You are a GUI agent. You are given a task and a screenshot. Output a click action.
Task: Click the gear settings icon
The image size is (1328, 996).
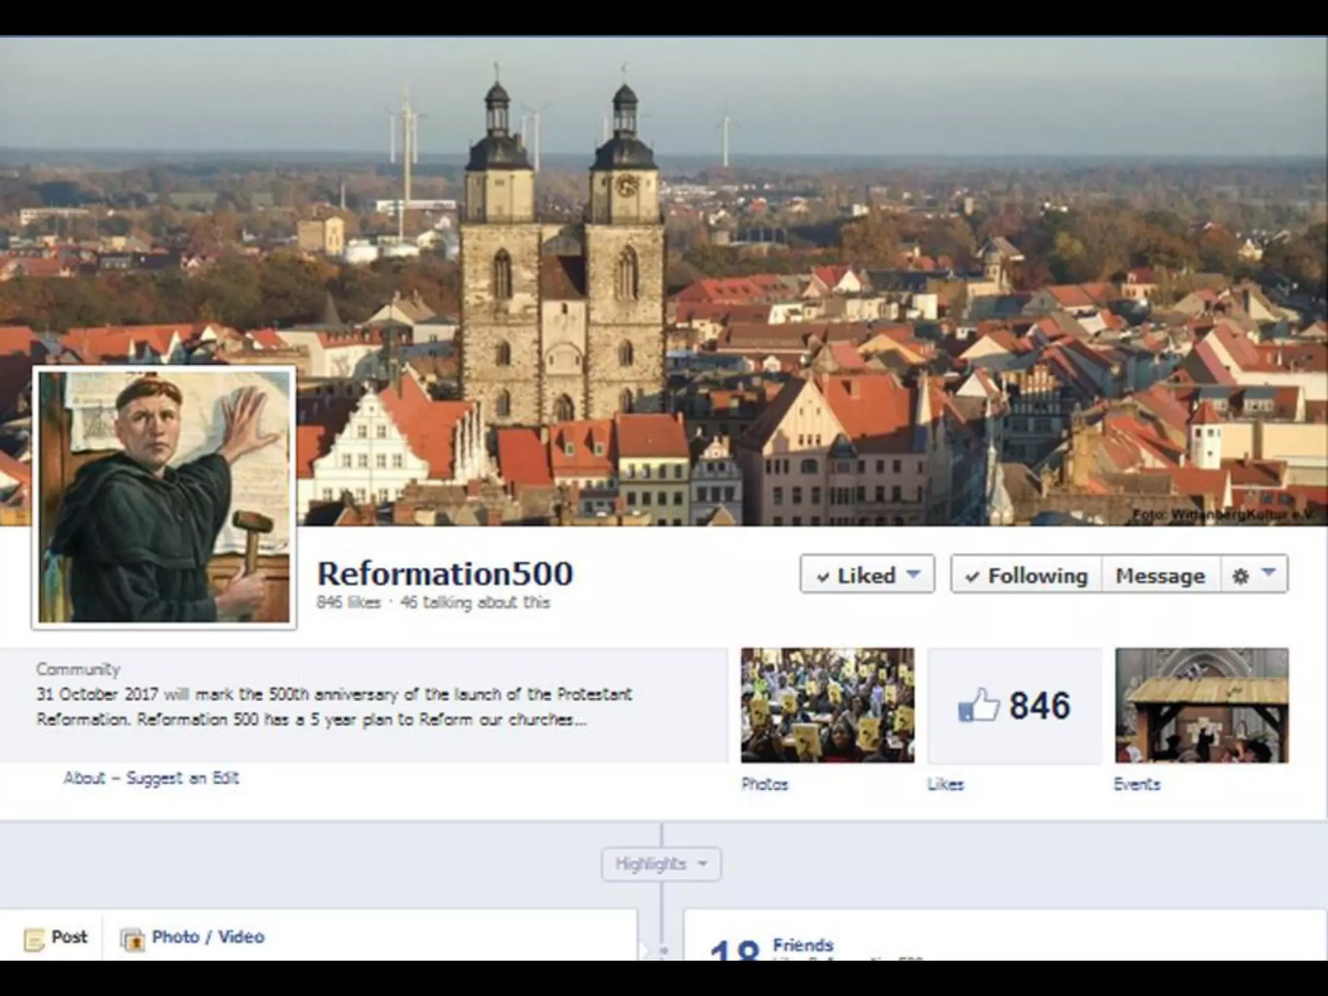pos(1240,576)
